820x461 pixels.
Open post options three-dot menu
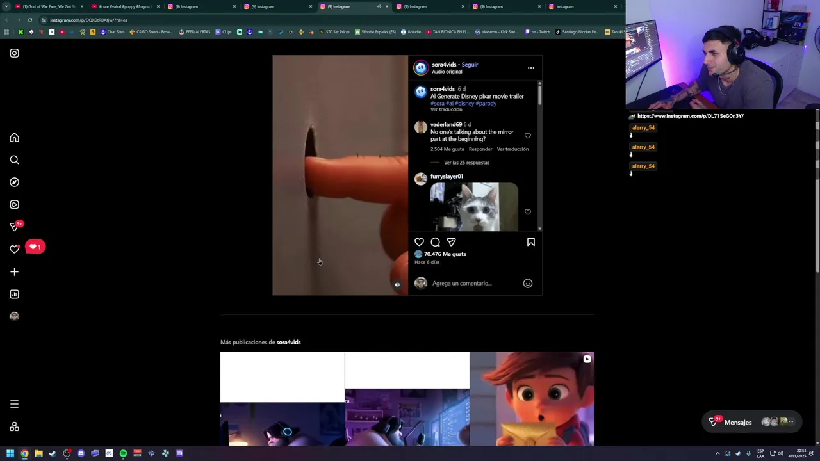[530, 68]
